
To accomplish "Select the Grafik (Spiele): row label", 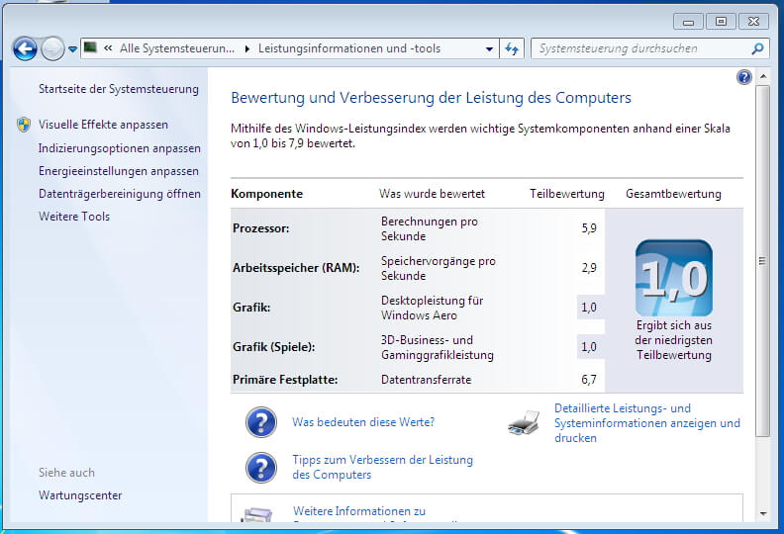I will 273,347.
